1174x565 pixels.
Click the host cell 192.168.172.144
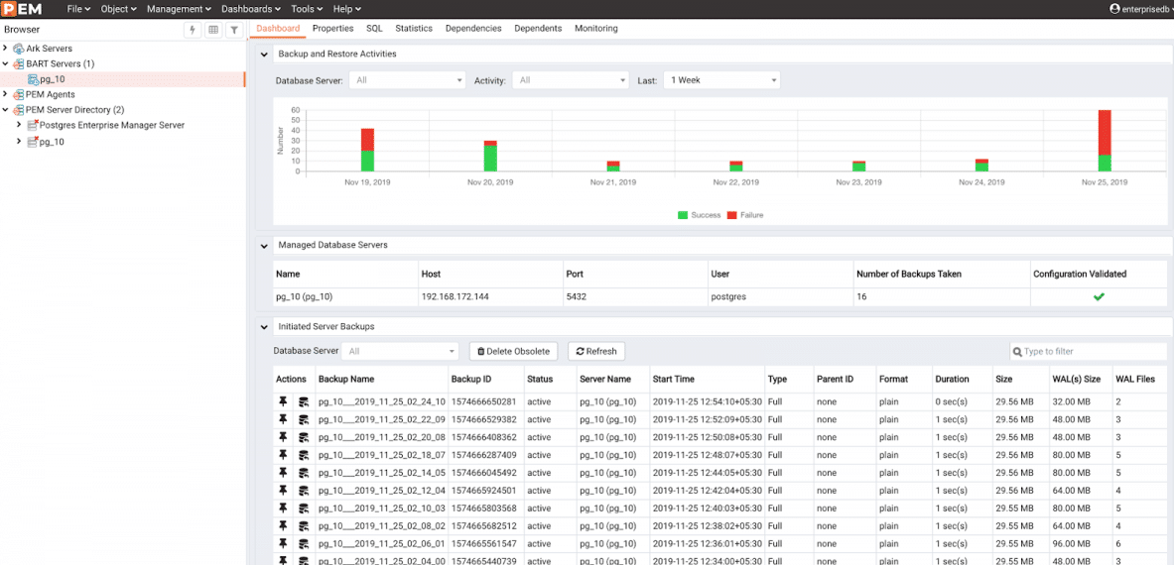point(456,296)
